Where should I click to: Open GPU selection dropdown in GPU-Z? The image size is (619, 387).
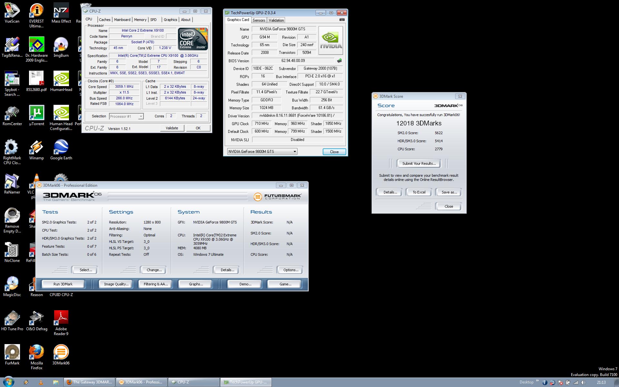click(262, 152)
